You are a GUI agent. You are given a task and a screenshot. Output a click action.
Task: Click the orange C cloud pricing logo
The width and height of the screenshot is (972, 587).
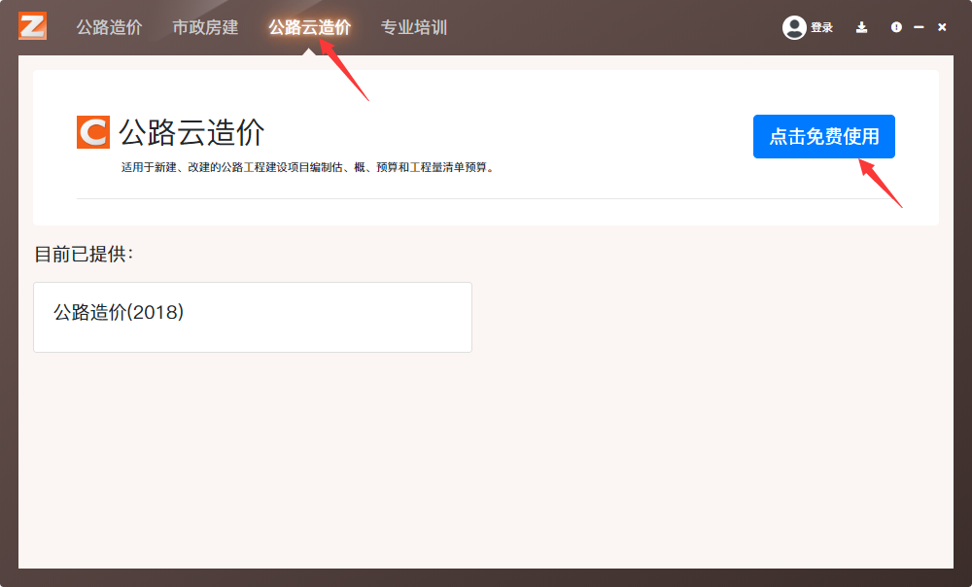pos(93,132)
